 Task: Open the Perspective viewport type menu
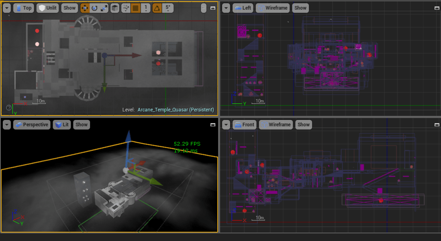pos(31,125)
